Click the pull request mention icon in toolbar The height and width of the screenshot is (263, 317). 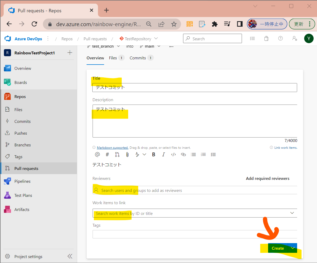click(x=117, y=155)
